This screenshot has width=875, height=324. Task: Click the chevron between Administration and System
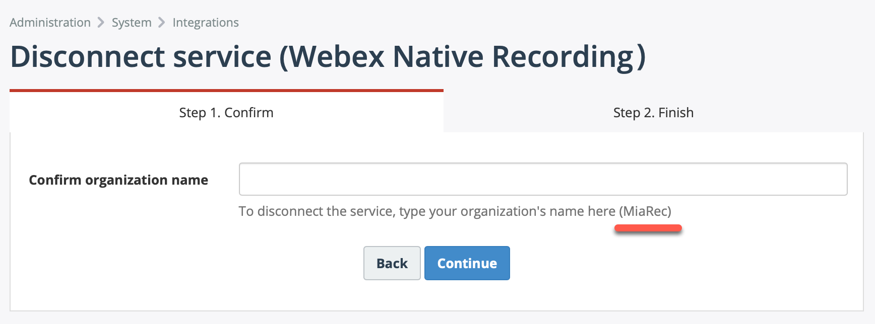[101, 22]
